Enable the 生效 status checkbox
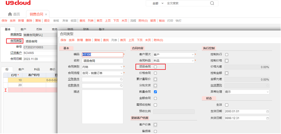The image size is (281, 134). (227, 105)
